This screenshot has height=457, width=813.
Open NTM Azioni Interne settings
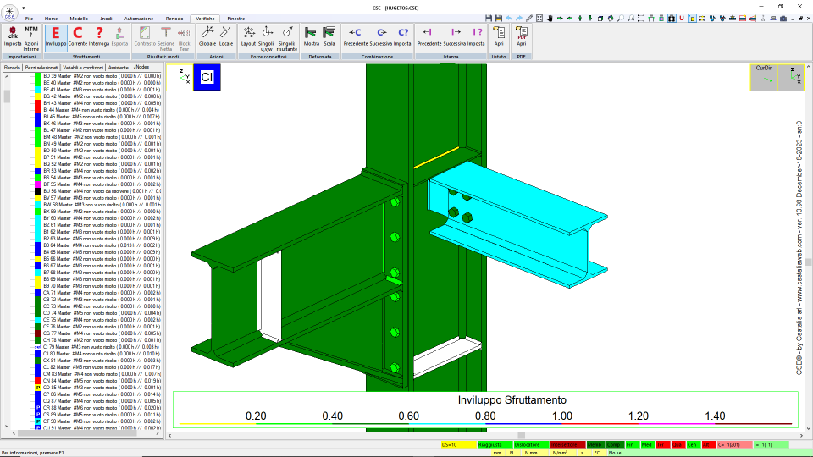(31, 38)
